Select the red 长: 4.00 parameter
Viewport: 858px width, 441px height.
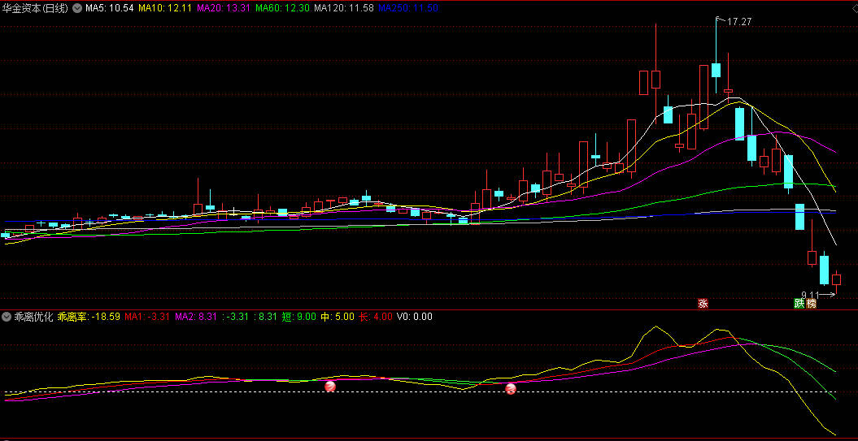pos(376,317)
